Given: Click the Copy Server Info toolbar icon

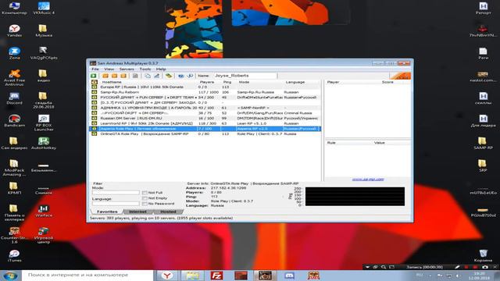Looking at the screenshot, I should click(148, 76).
